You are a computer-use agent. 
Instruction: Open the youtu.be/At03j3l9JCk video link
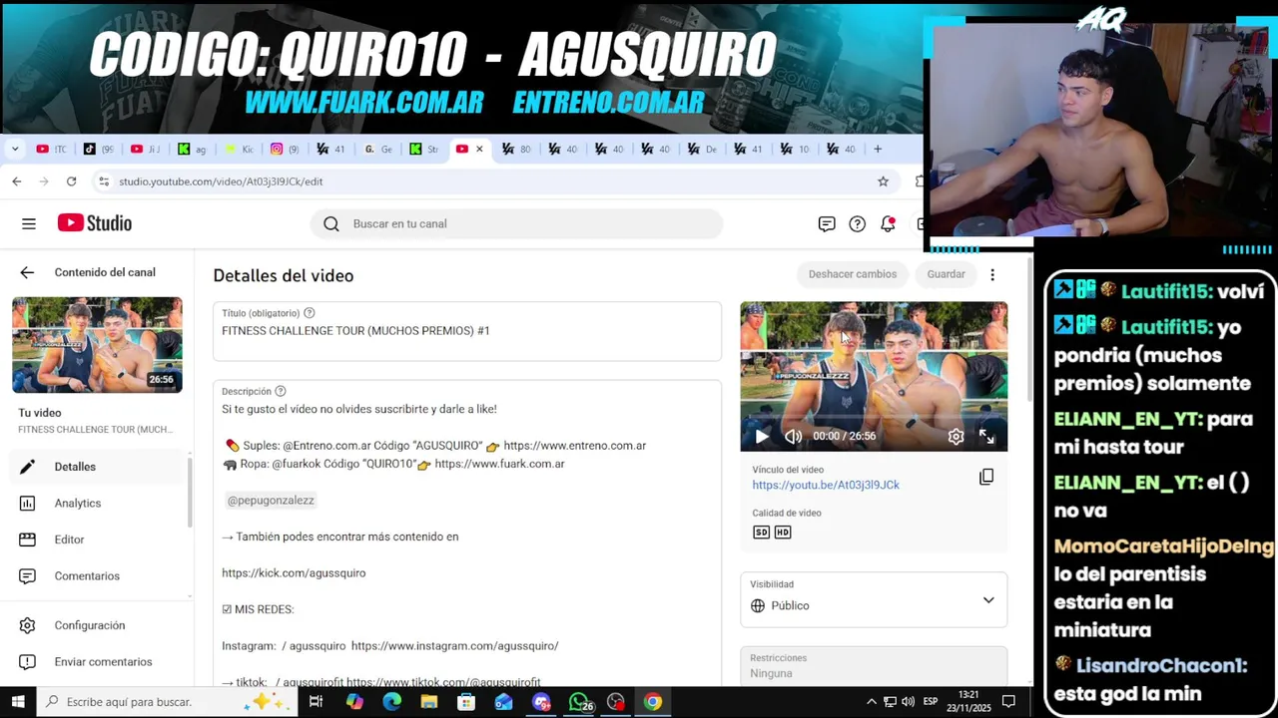point(826,485)
